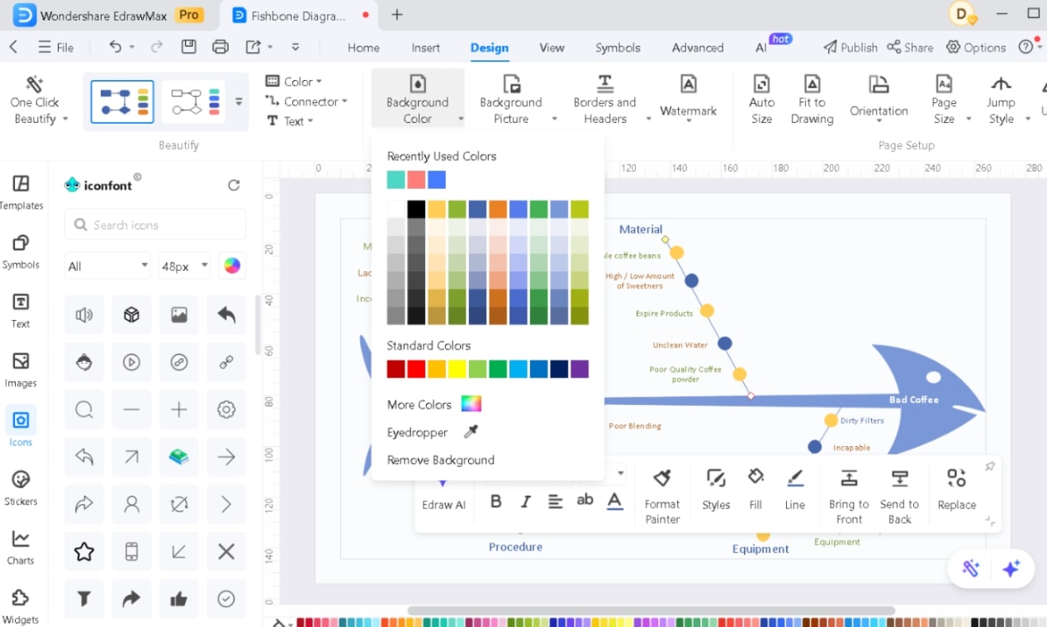Expand the Connector dropdown
This screenshot has height=627, width=1047.
pyautogui.click(x=306, y=101)
